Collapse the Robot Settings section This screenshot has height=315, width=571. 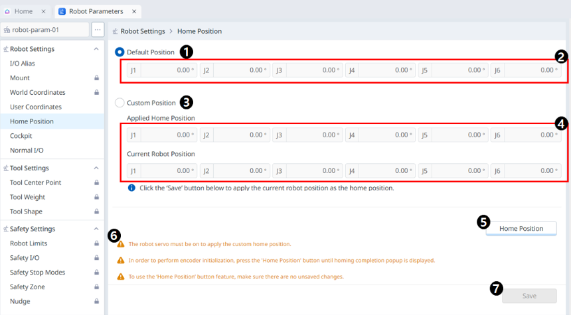pos(96,49)
